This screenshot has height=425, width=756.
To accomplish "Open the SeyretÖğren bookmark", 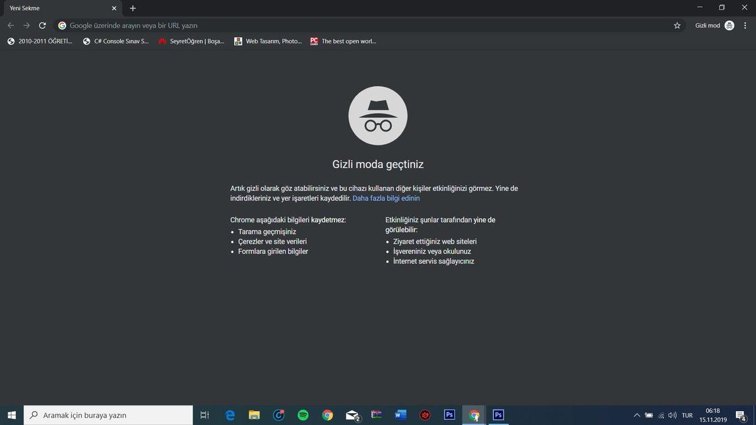I will 192,42.
